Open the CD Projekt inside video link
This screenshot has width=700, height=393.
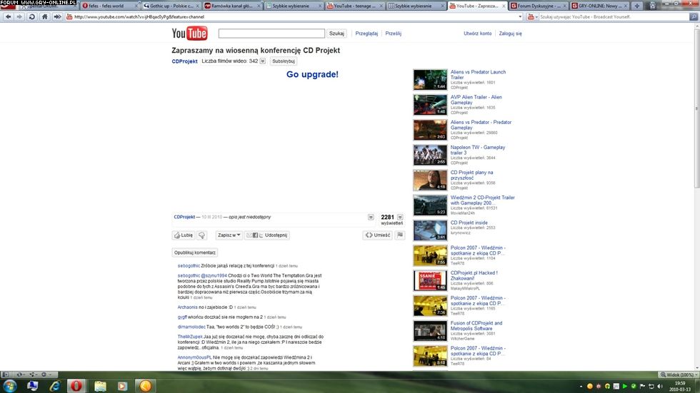pos(469,223)
